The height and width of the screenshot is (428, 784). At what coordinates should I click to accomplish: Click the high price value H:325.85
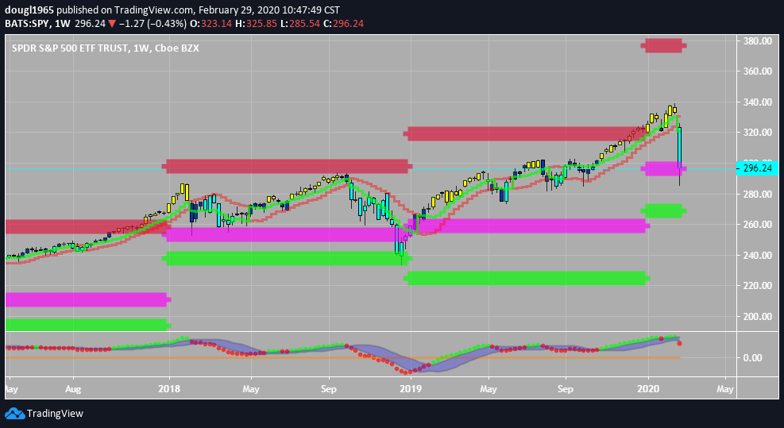(x=256, y=24)
